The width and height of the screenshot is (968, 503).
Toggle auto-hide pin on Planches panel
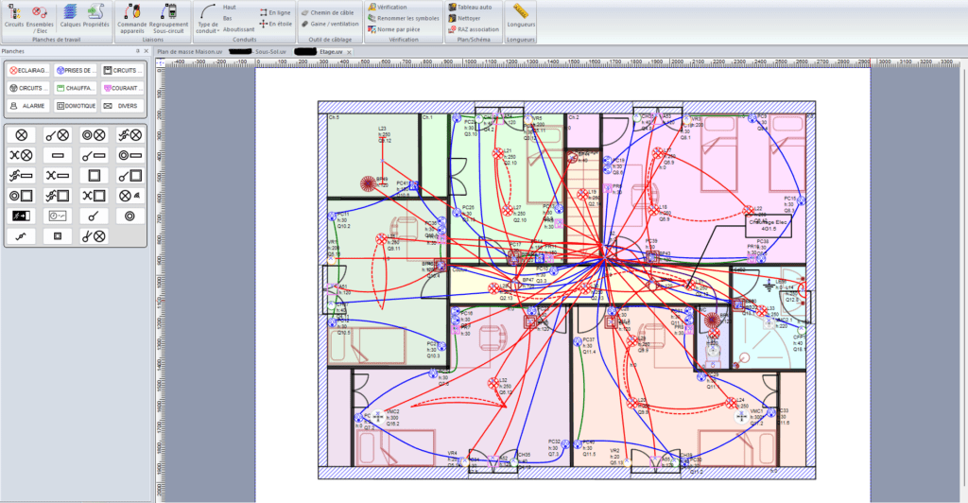pyautogui.click(x=138, y=51)
